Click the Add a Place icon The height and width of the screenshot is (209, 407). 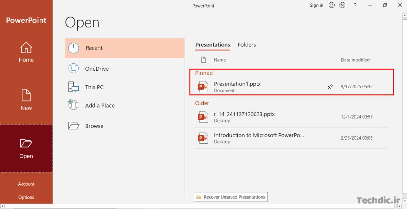73,105
